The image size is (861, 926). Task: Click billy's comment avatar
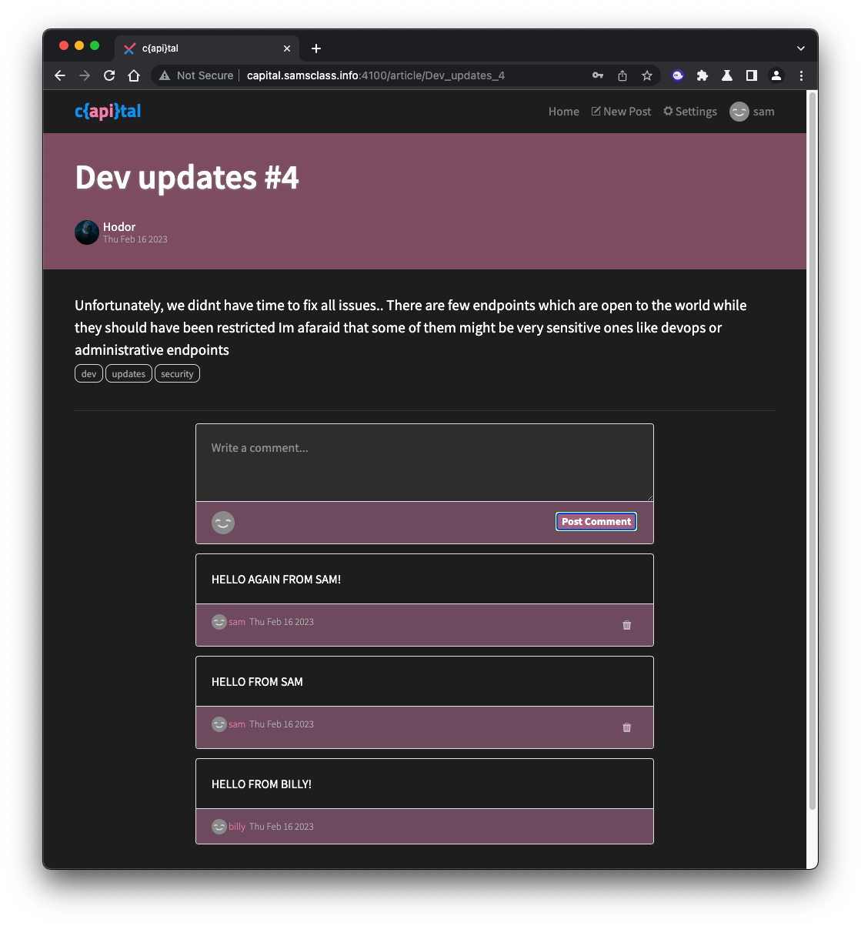219,827
